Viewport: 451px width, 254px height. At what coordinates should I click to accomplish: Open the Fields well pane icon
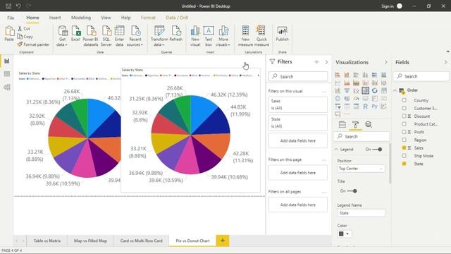(x=342, y=124)
